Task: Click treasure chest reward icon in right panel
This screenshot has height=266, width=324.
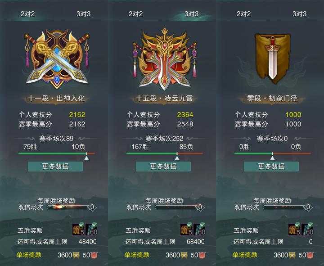Action: pyautogui.click(x=295, y=230)
